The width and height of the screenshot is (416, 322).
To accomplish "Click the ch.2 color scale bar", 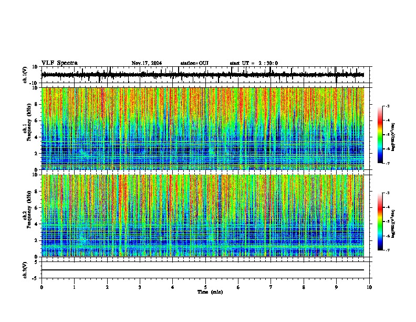I will (x=380, y=222).
